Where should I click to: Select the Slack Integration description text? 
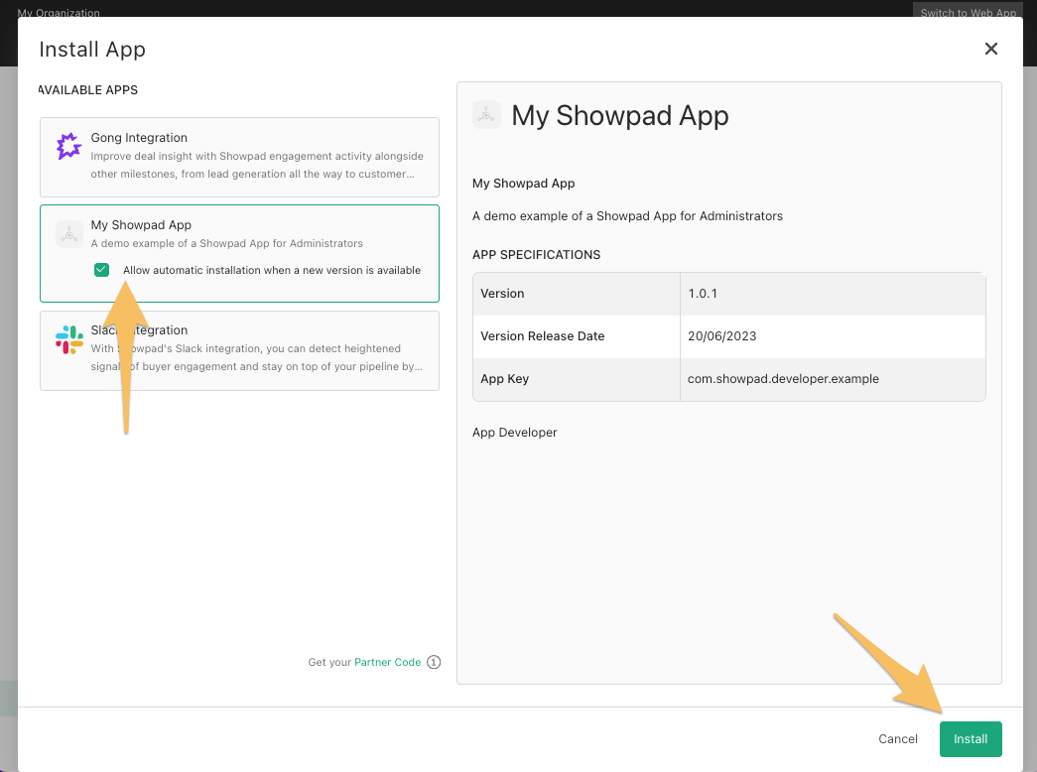coord(257,357)
